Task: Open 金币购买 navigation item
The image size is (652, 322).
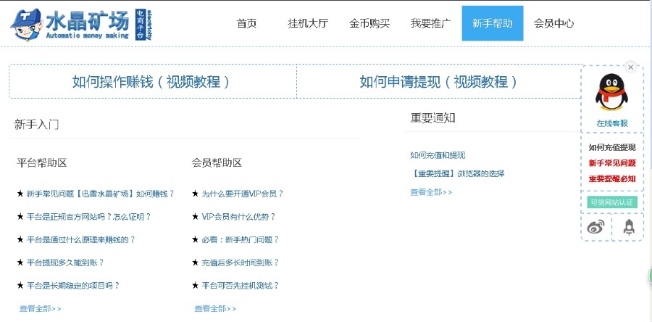Action: point(369,23)
